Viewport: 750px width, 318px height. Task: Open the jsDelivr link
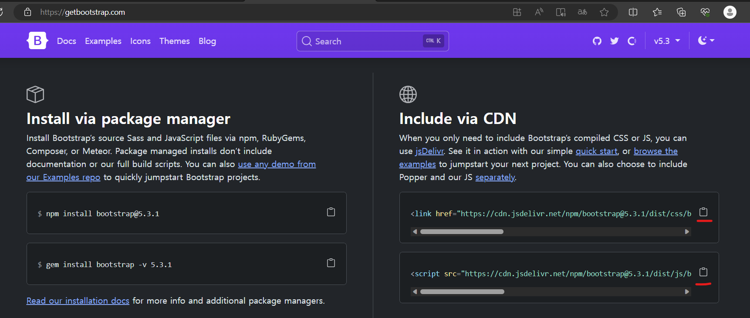[x=429, y=151]
